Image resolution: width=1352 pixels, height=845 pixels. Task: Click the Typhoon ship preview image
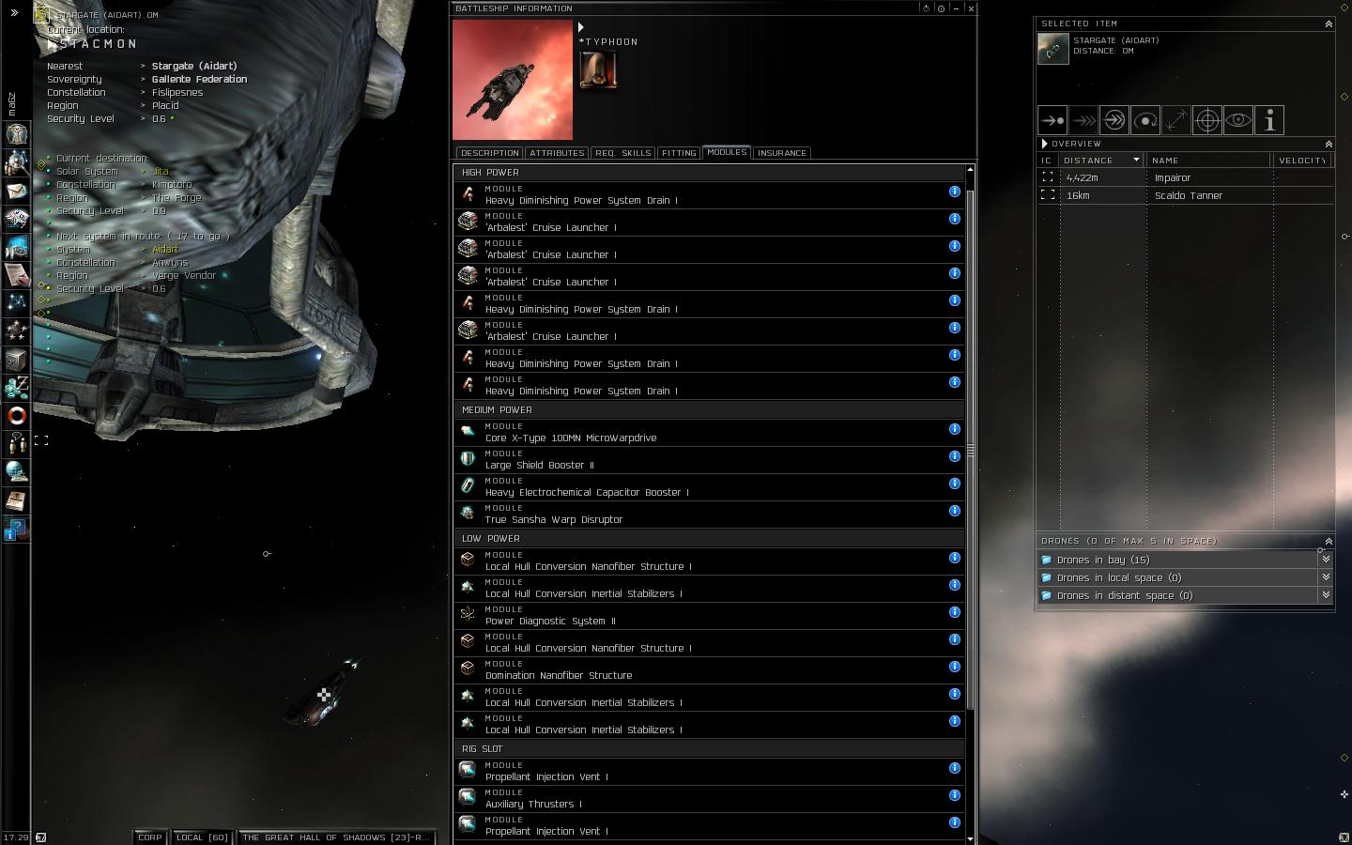coord(513,80)
